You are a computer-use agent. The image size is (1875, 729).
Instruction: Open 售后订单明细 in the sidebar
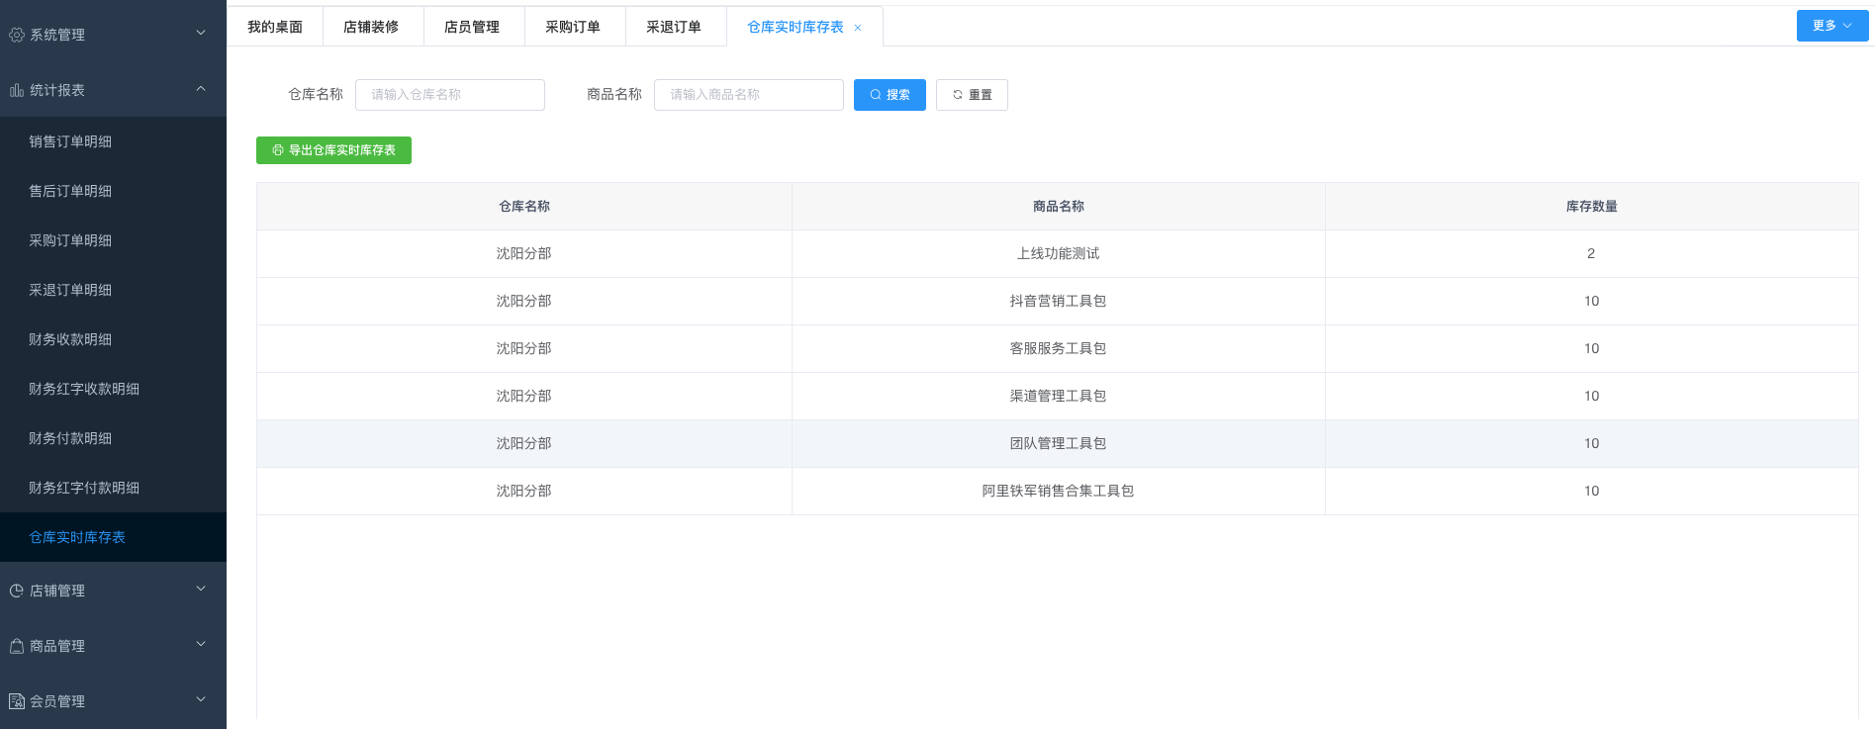(113, 191)
